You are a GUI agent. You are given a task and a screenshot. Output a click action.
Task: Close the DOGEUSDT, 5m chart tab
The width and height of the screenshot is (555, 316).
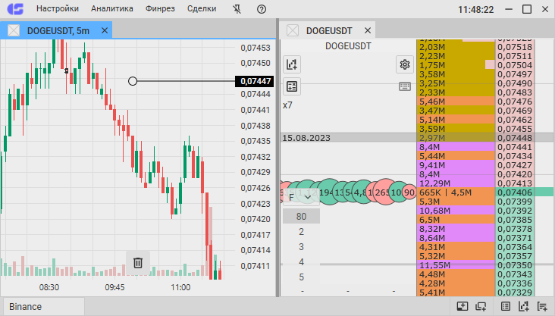click(105, 30)
